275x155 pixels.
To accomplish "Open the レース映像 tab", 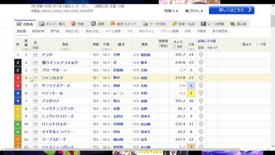I will (212, 24).
